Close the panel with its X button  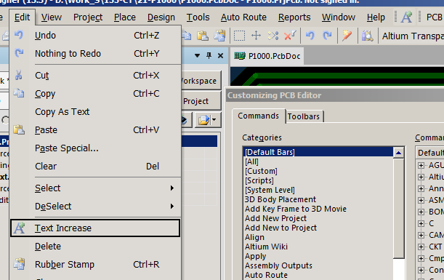point(220,56)
